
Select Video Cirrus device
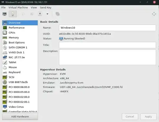point(20,107)
